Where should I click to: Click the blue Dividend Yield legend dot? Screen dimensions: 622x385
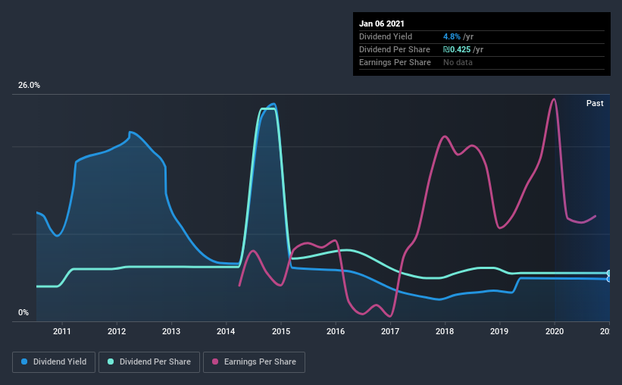click(x=24, y=362)
